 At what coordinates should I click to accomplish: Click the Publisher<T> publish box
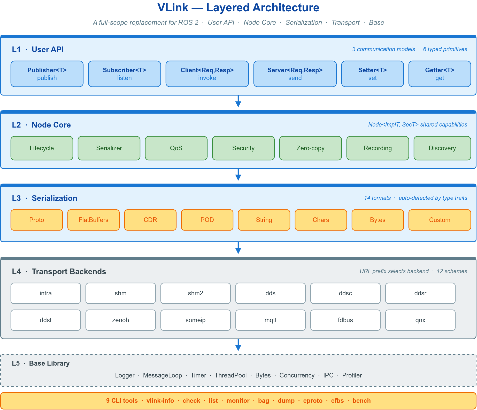click(47, 74)
